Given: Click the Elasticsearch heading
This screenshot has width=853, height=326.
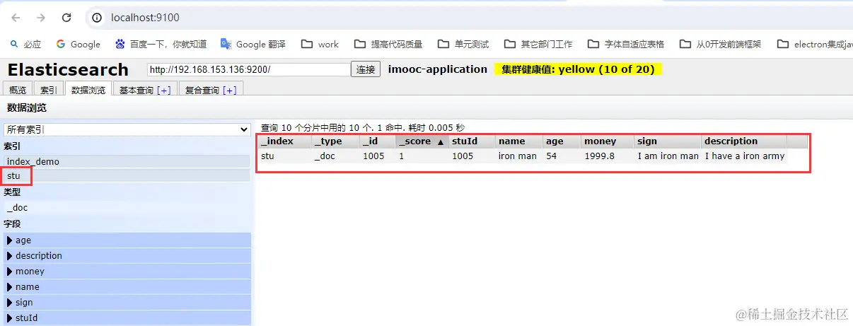Looking at the screenshot, I should pyautogui.click(x=68, y=70).
